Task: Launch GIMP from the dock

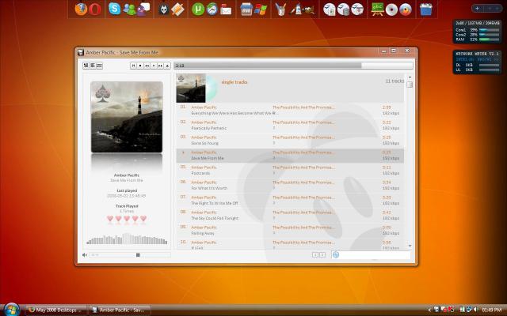Action: pyautogui.click(x=309, y=9)
